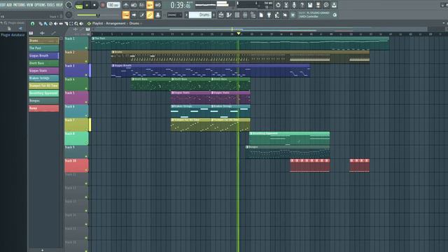Click the play/pause transport button

click(87, 5)
